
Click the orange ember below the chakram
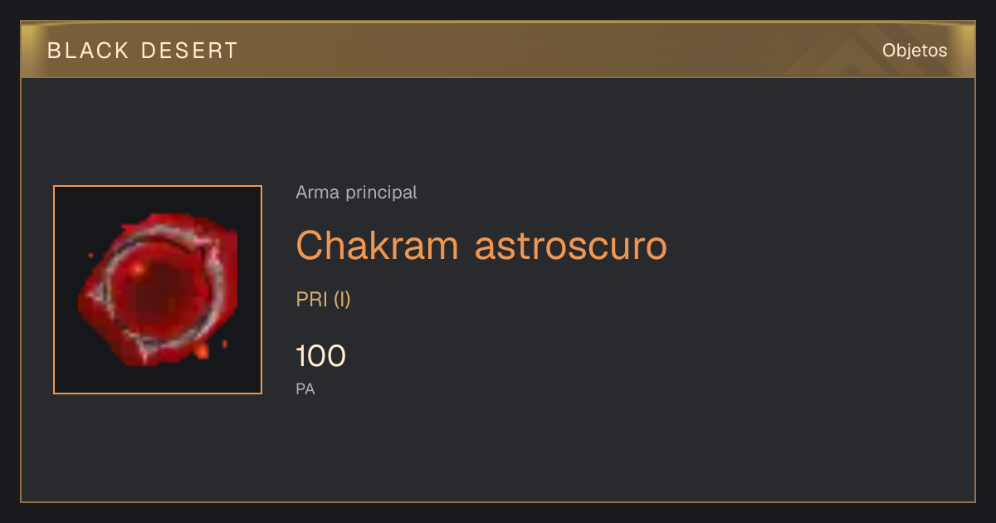coord(202,352)
